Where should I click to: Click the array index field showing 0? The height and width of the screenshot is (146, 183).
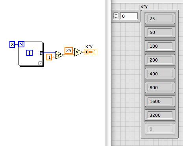click(129, 16)
